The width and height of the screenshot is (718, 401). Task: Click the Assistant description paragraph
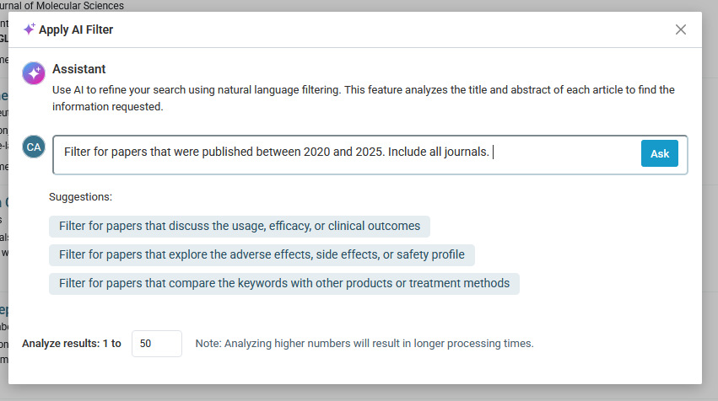pyautogui.click(x=363, y=98)
